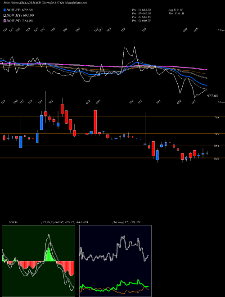Click the white DOW MT legend swatch
Screen dimensions: 225x297
coord(4,15)
